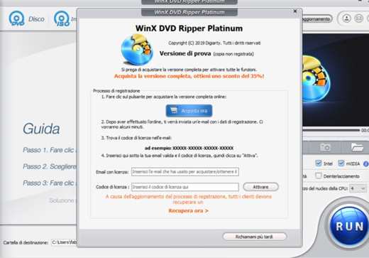This screenshot has width=369, height=258.
Task: Open the CPU core count dropdown
Action: [x=358, y=188]
